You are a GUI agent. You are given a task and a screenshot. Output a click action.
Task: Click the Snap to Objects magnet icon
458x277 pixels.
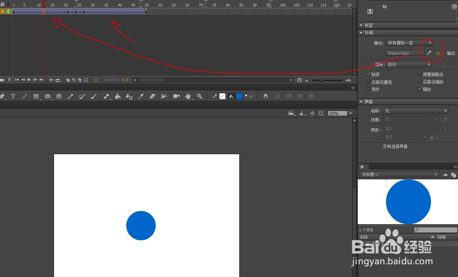tap(266, 96)
